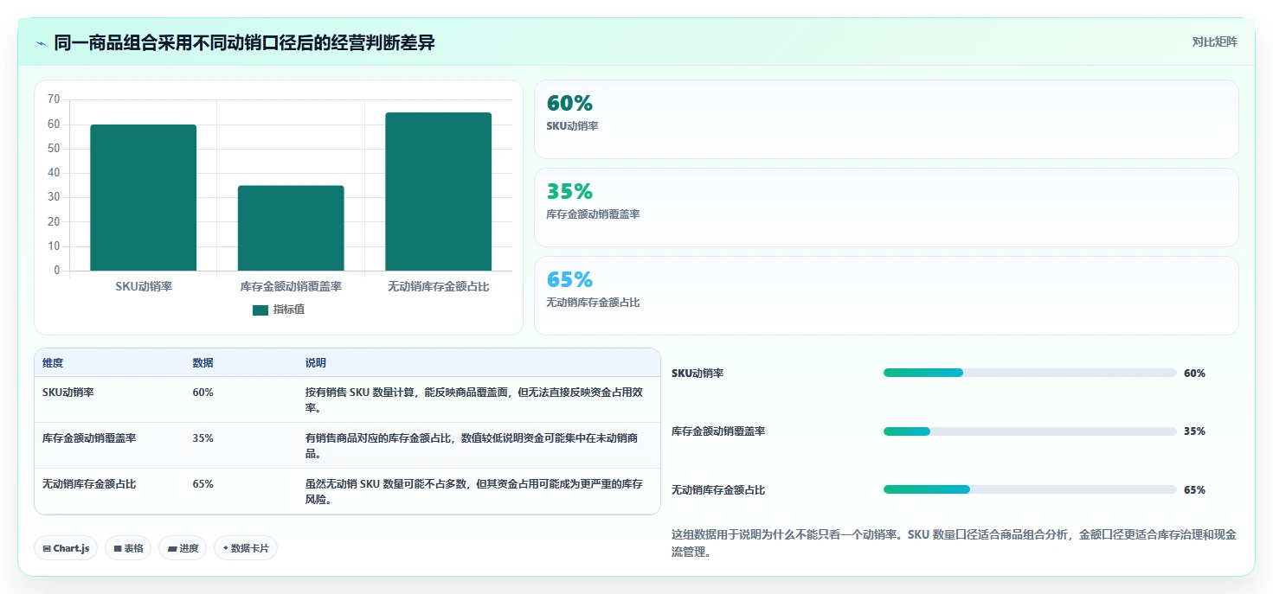The height and width of the screenshot is (594, 1273).
Task: Click the 表格 tag chip
Action: 128,548
